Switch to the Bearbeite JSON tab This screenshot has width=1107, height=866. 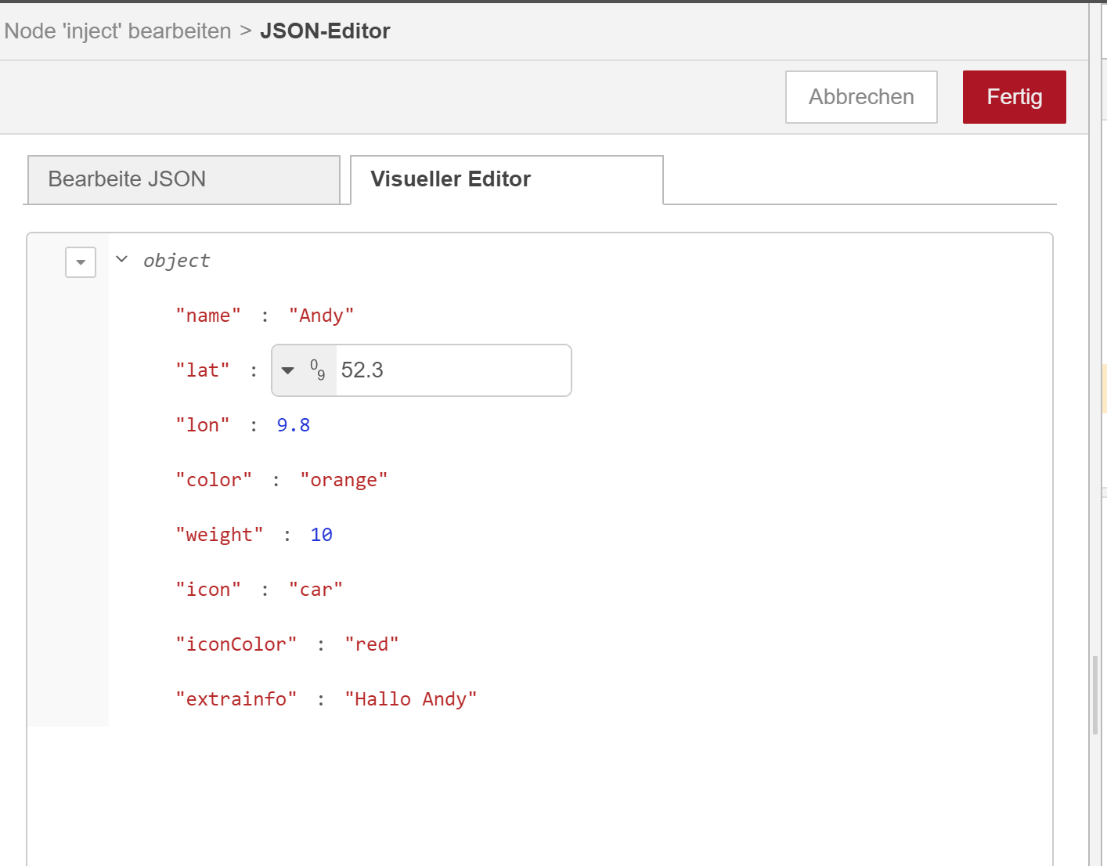point(183,179)
